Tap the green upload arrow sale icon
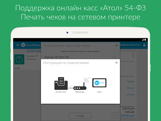The height and width of the screenshot is (121, 161). coord(19,59)
